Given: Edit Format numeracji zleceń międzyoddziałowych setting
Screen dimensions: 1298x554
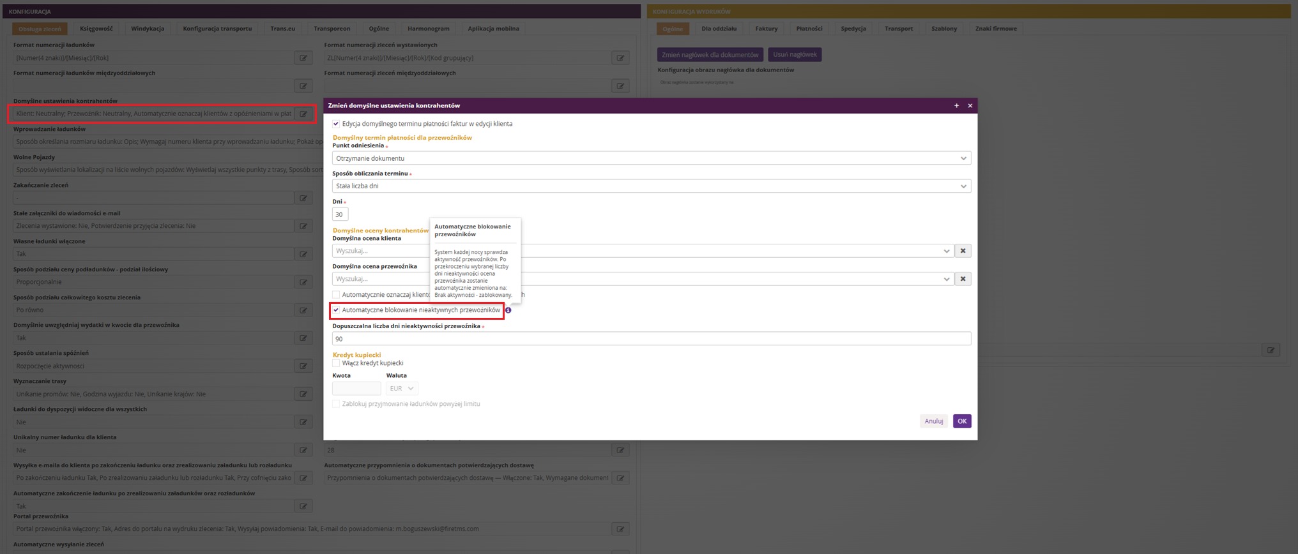Looking at the screenshot, I should coord(620,86).
